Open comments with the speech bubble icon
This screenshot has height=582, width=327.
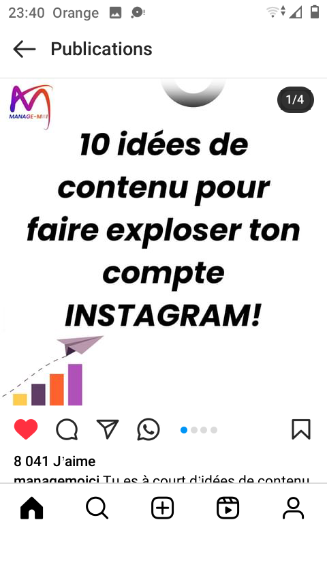coord(67,429)
